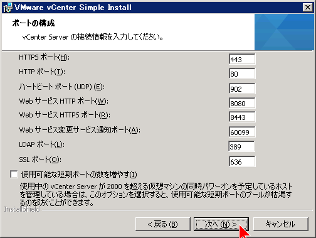The height and width of the screenshot is (238, 316).
Task: Click the HTTPS ポート(H) label
Action: click(44, 57)
